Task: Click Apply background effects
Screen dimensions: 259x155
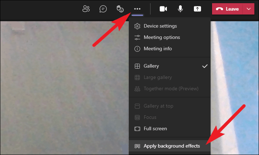Action: pos(170,146)
